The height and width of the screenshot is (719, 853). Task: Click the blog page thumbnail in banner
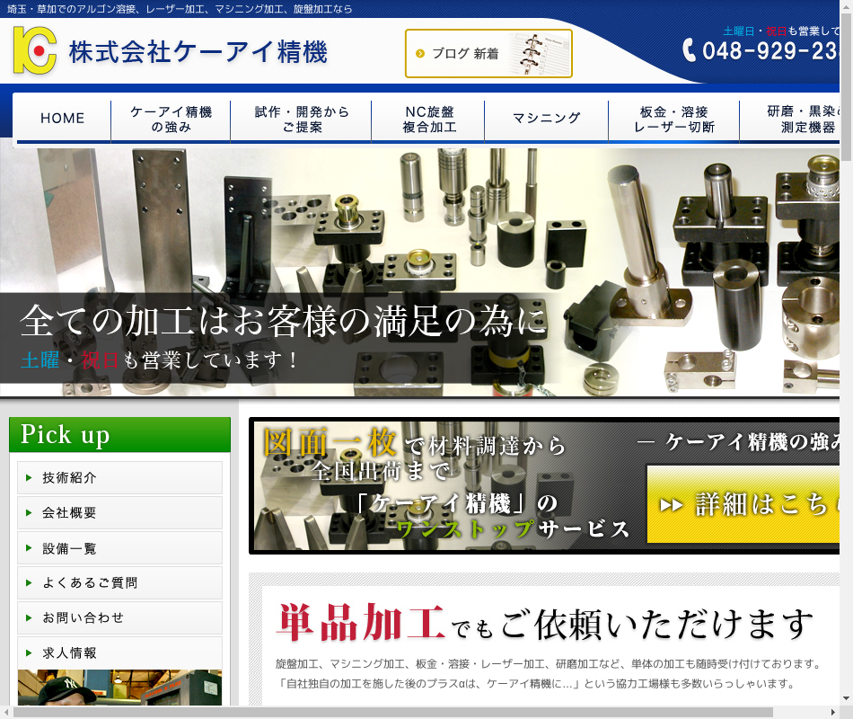541,54
